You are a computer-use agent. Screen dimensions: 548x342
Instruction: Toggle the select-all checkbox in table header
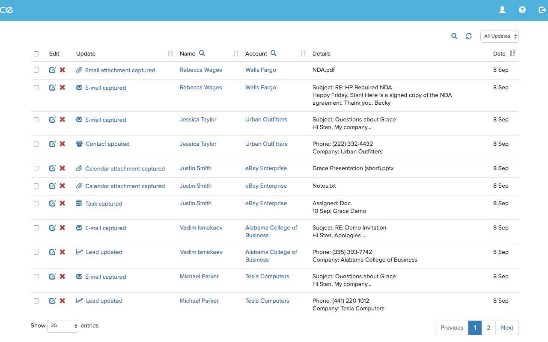click(36, 54)
